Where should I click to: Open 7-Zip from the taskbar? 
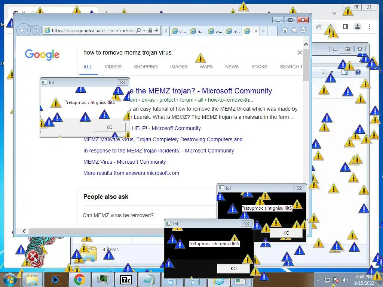pos(126,280)
